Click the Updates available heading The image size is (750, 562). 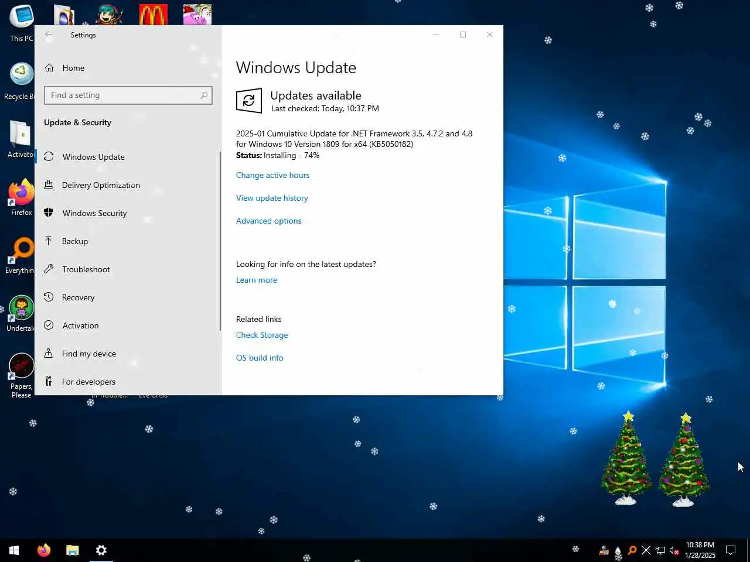coord(316,95)
